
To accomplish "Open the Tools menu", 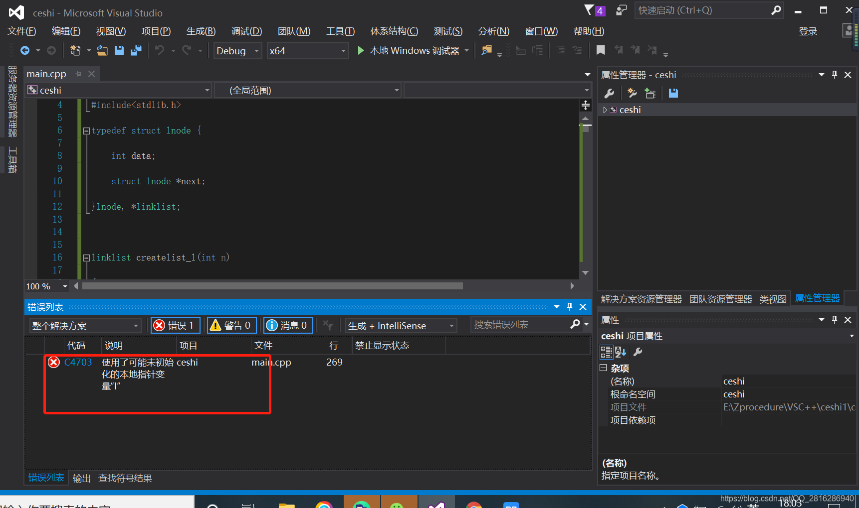I will pos(341,31).
